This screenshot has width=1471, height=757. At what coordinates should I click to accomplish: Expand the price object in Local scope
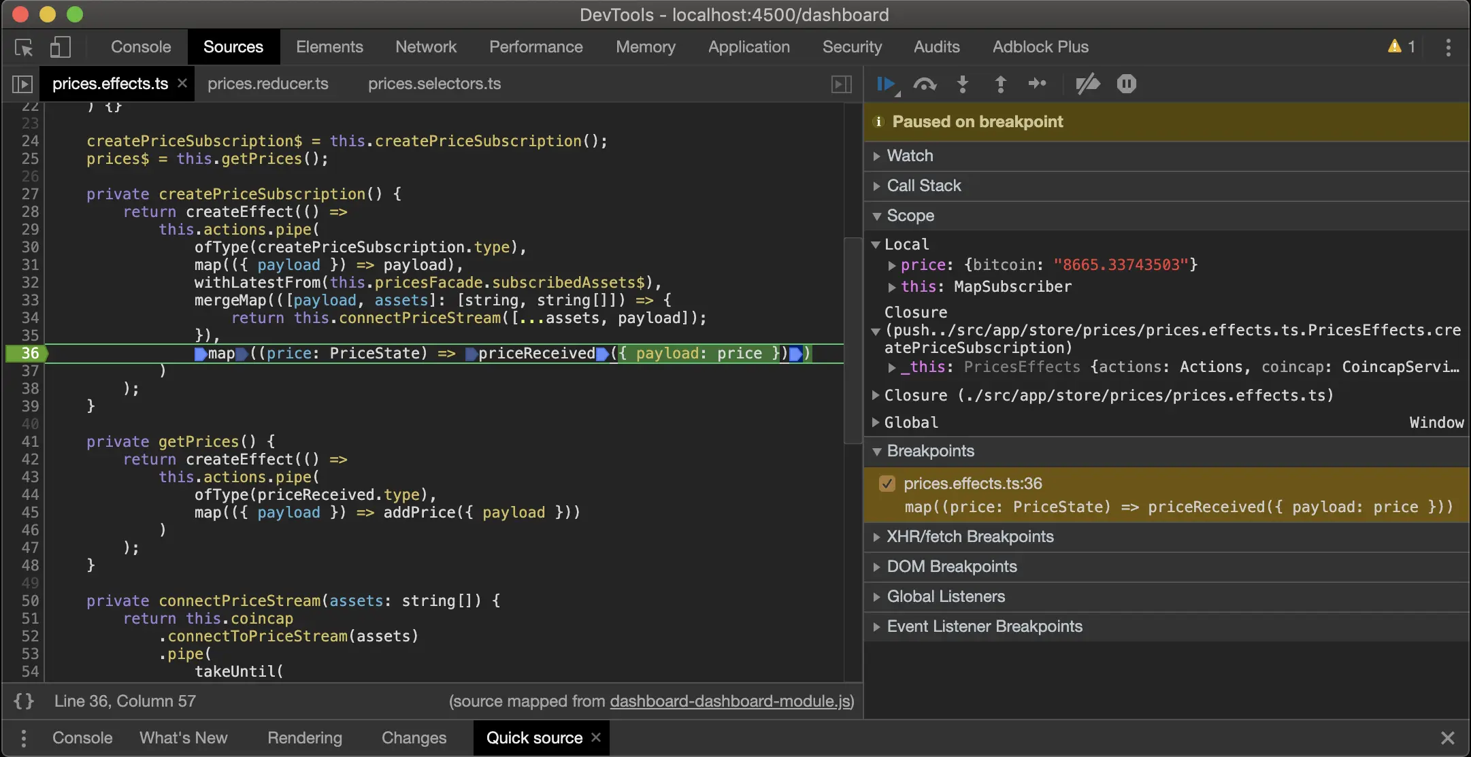point(892,265)
